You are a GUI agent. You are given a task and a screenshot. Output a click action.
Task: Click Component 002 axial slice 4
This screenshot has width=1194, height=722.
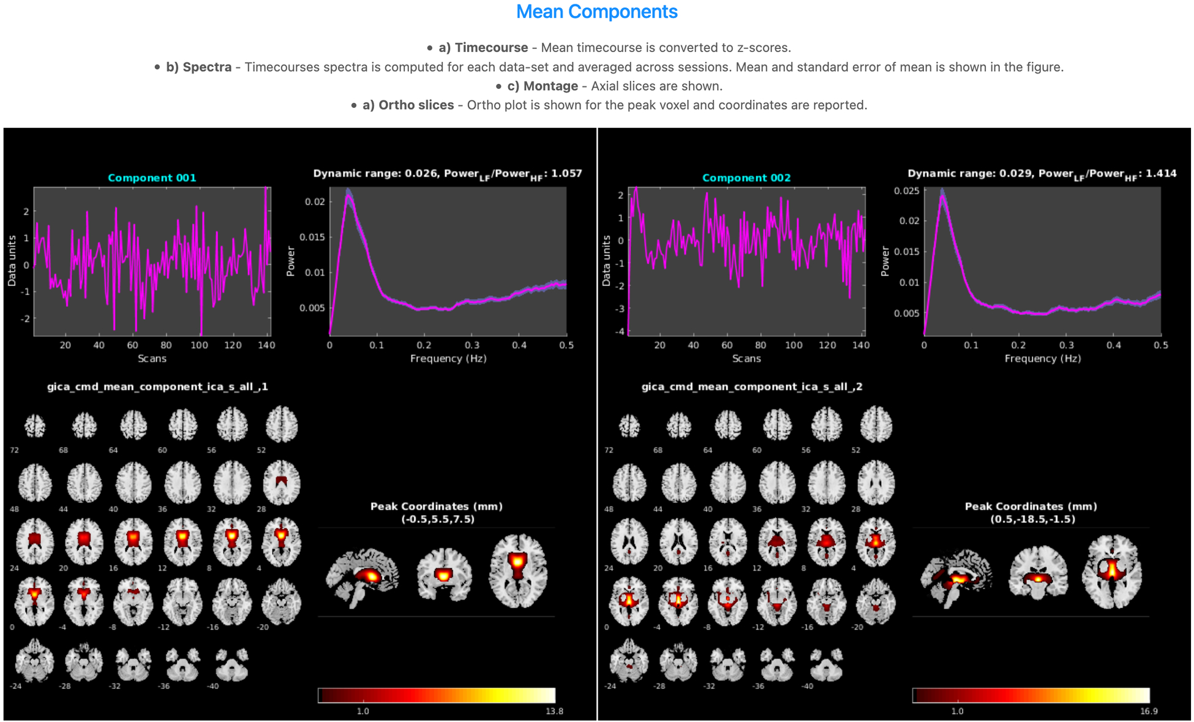[876, 541]
